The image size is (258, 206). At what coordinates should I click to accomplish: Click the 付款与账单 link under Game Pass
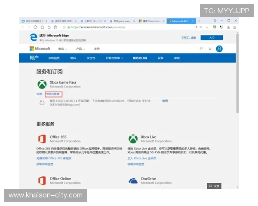tap(52, 94)
